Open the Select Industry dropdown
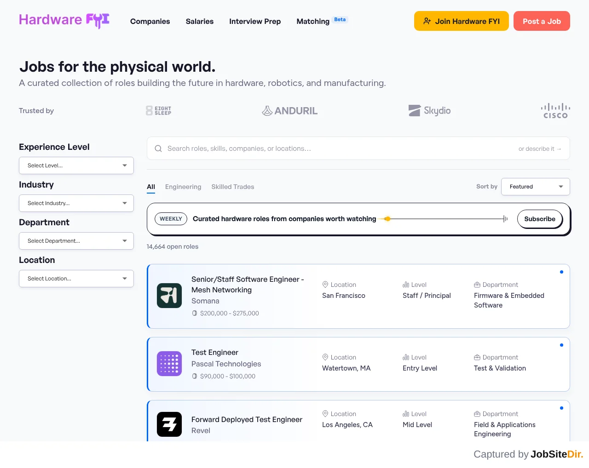Image resolution: width=589 pixels, height=468 pixels. coord(76,203)
